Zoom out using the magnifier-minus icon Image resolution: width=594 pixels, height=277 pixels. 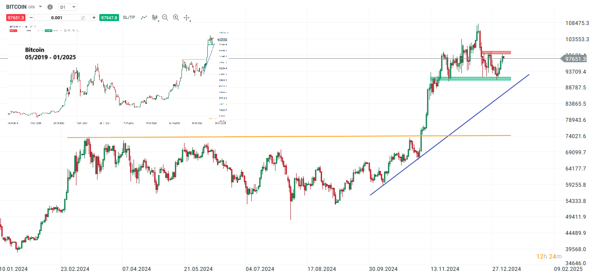pyautogui.click(x=165, y=18)
